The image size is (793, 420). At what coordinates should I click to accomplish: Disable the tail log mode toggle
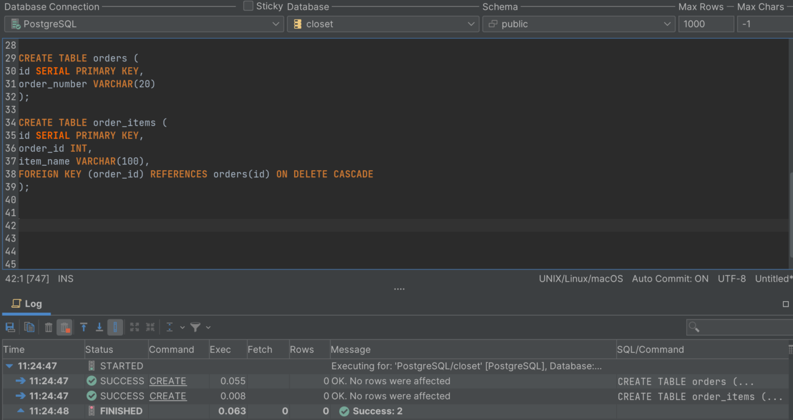coord(115,327)
